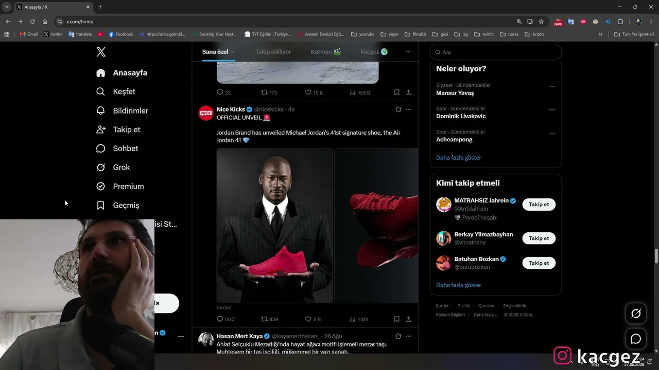Follow Batuhan Bozkan
The height and width of the screenshot is (370, 659).
pos(539,263)
